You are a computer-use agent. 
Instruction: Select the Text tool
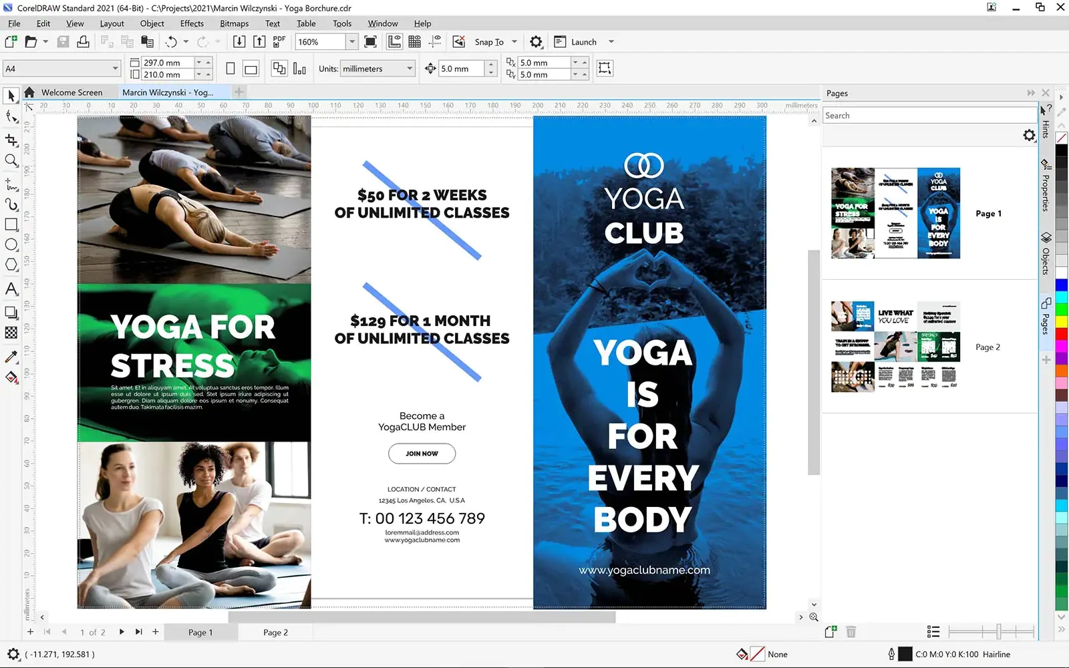coord(11,289)
